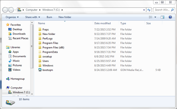
Task: Click the Search Windows input field
Action: (162, 10)
